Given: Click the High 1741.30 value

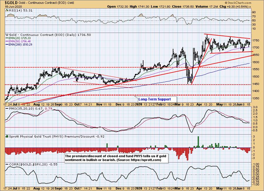Looking at the screenshot, I should 139,6.
